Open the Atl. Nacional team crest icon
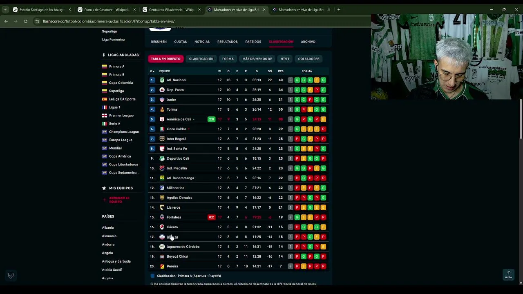 click(162, 80)
